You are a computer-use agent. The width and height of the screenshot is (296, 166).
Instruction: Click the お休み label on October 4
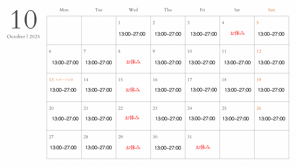click(x=238, y=33)
